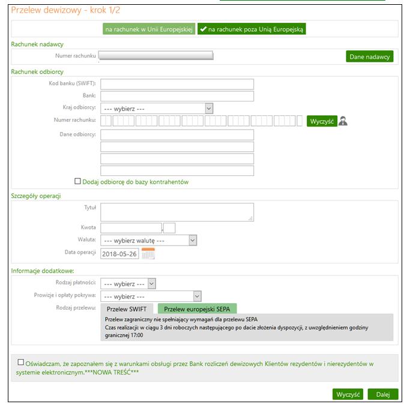Tick the checkmark on 'poza Unią Europejską' option
Image resolution: width=410 pixels, height=404 pixels.
point(203,29)
